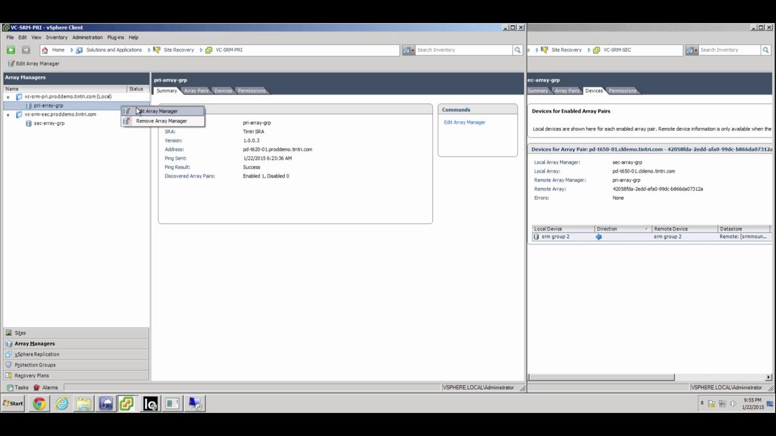The width and height of the screenshot is (776, 436).
Task: Click the Site Recovery icon in VC-SRM-SEC window
Action: click(x=544, y=50)
